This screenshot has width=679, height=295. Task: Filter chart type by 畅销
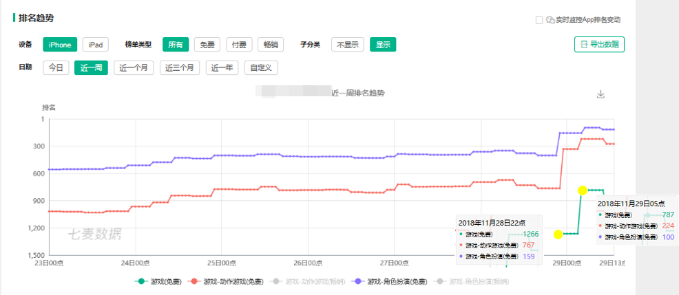tap(271, 45)
